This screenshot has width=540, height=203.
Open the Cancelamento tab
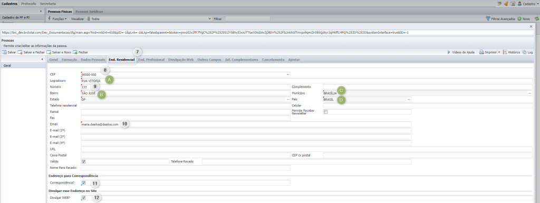click(273, 60)
